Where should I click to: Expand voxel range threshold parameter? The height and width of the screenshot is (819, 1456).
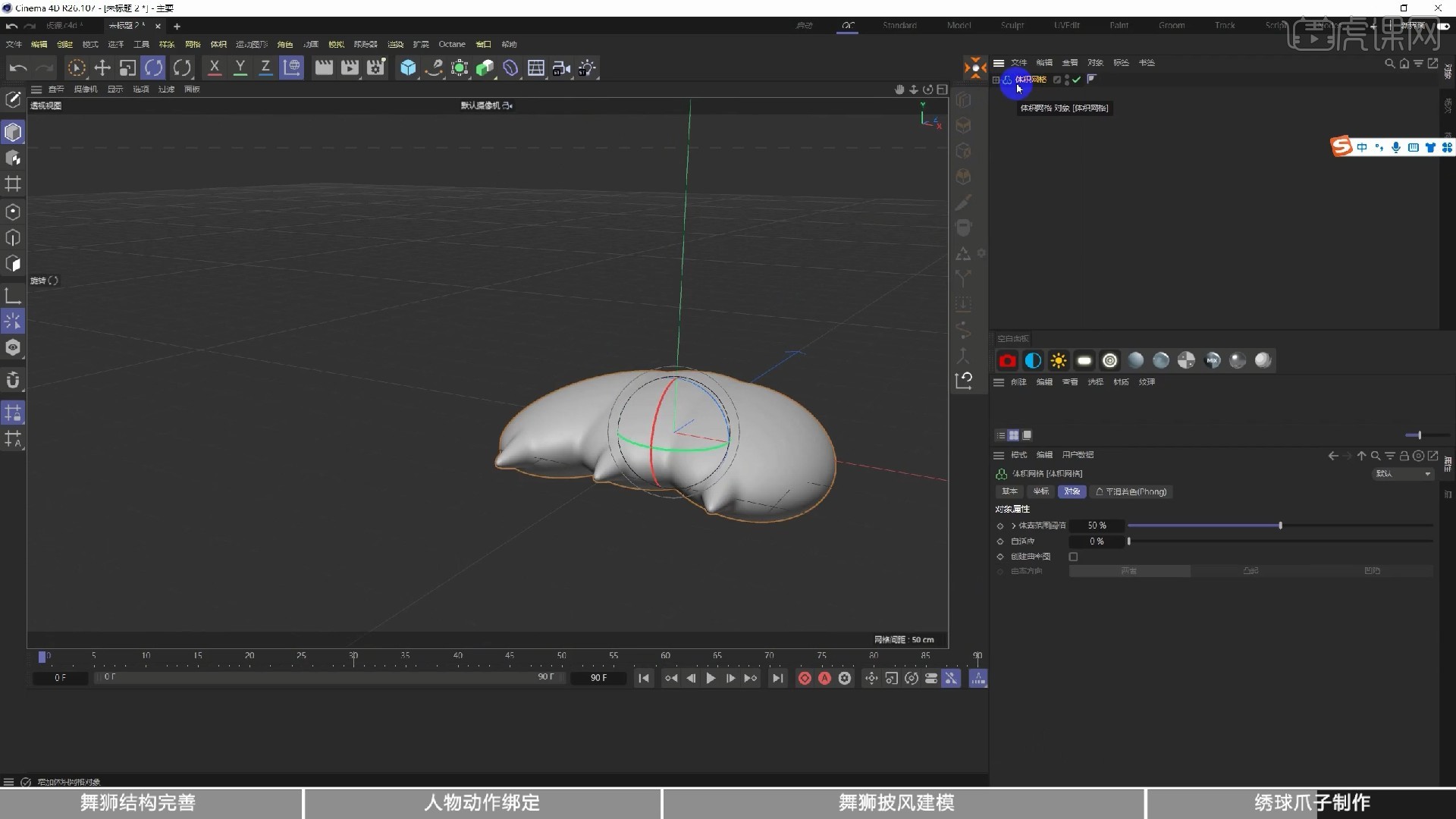1014,526
